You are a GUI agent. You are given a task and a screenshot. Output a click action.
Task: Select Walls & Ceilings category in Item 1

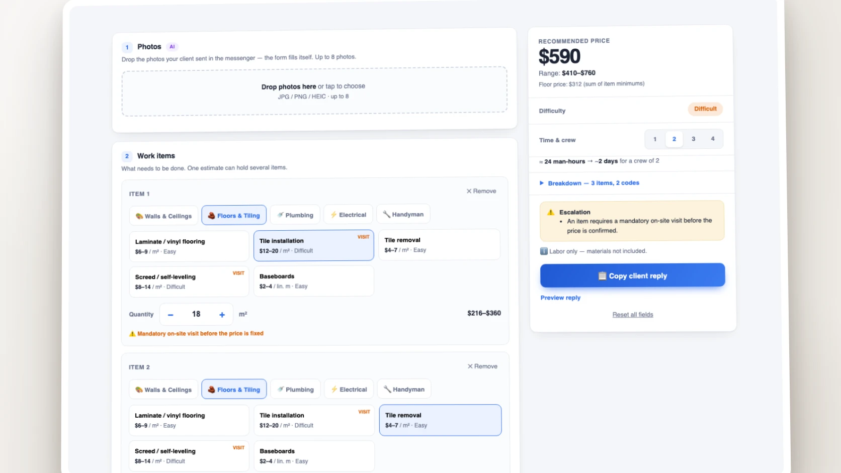163,216
